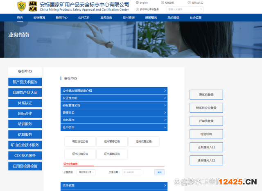The width and height of the screenshot is (262, 191).
Task: Expand the 申办程序 section
Action: point(114,120)
